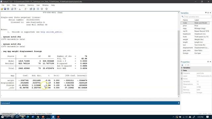
Task: Open the Window menu
Action: click(x=45, y=5)
